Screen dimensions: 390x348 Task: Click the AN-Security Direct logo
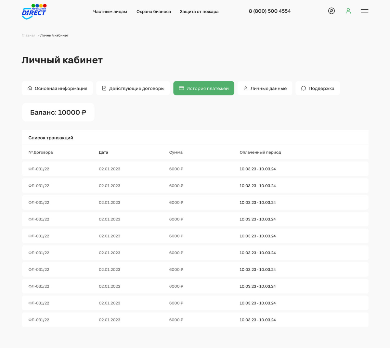[34, 11]
